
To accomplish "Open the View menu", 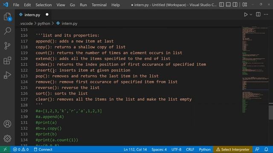I will [x=61, y=5].
